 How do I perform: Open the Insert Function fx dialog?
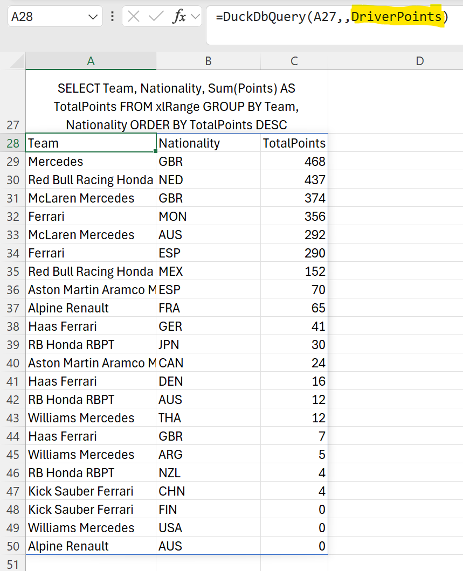click(x=179, y=17)
